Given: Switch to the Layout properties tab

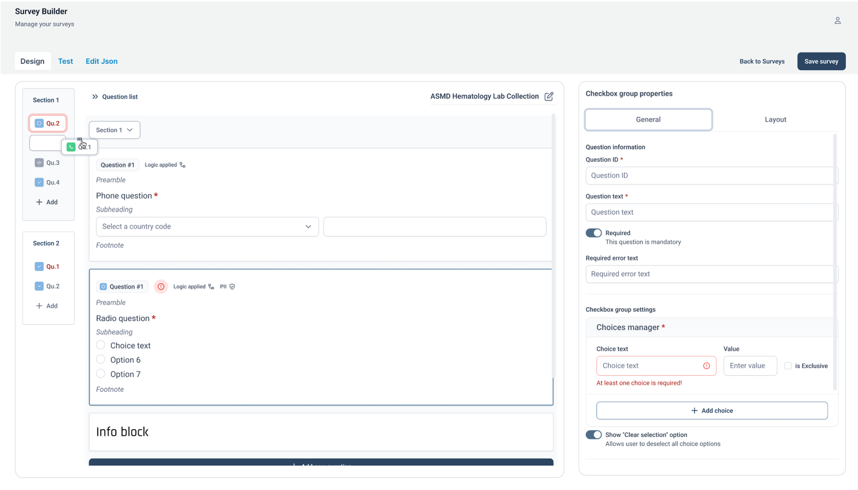Looking at the screenshot, I should pos(775,120).
